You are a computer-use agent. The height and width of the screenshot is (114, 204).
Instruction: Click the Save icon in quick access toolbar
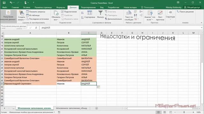tap(4, 3)
